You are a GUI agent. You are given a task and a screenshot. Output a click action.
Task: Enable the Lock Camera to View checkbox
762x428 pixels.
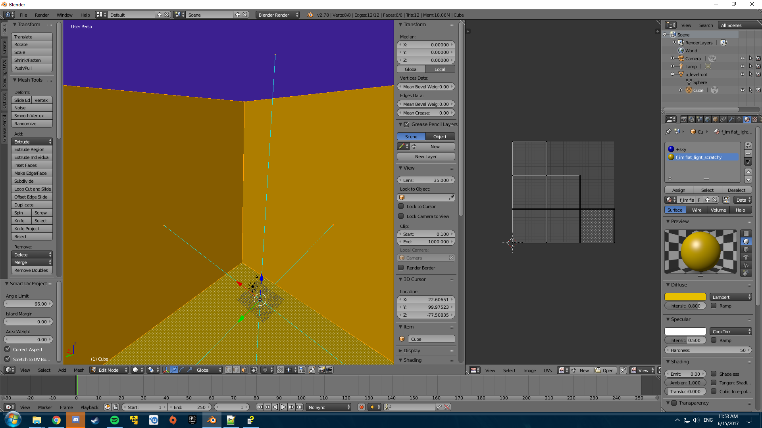[x=401, y=216]
